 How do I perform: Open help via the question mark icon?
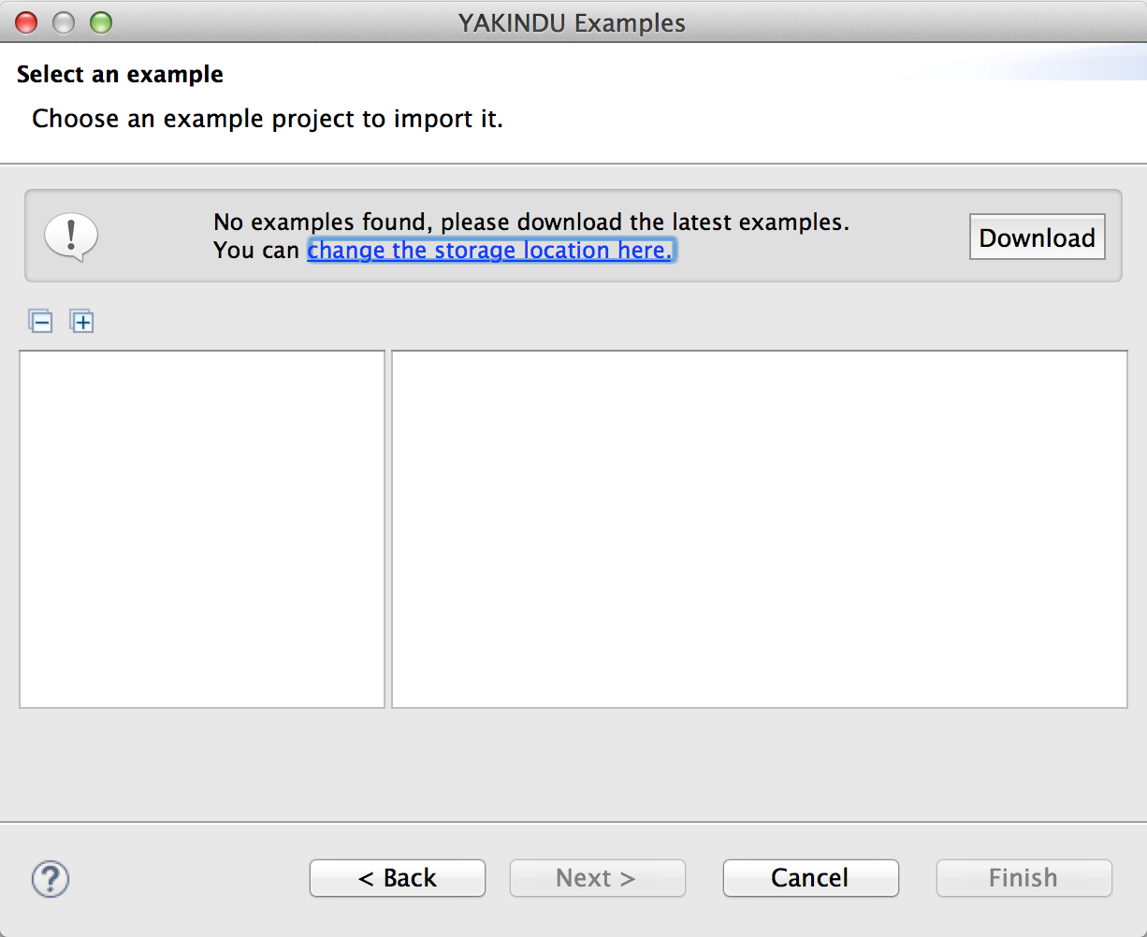(51, 878)
